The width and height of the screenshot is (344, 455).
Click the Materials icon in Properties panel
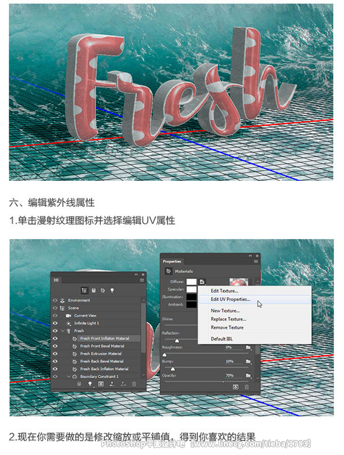click(x=169, y=271)
